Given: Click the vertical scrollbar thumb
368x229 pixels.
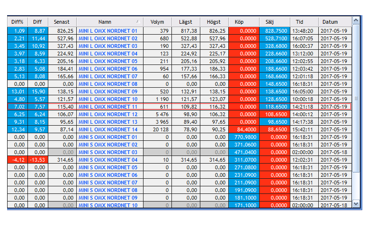Looking at the screenshot, I should [356, 99].
